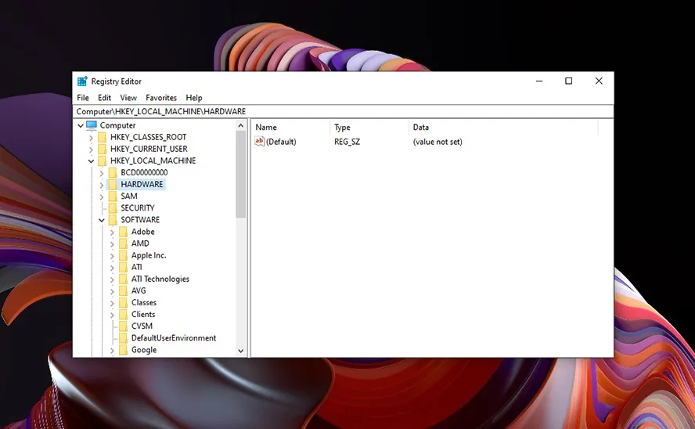The height and width of the screenshot is (429, 695).
Task: Open the Favorites menu
Action: tap(161, 98)
